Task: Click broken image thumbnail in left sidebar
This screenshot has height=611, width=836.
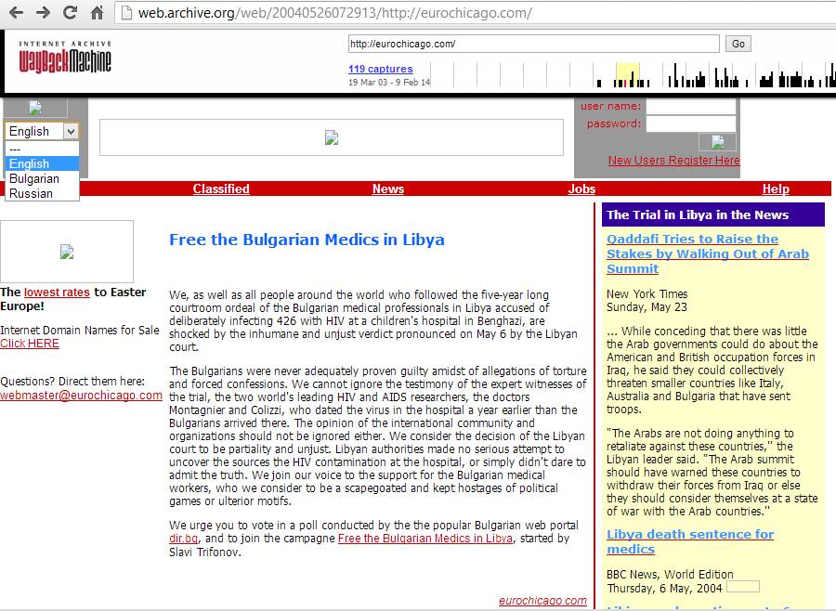Action: coord(67,252)
